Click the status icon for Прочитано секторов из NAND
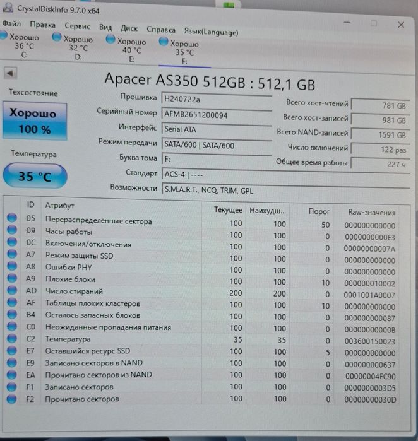The image size is (418, 441). 12,375
